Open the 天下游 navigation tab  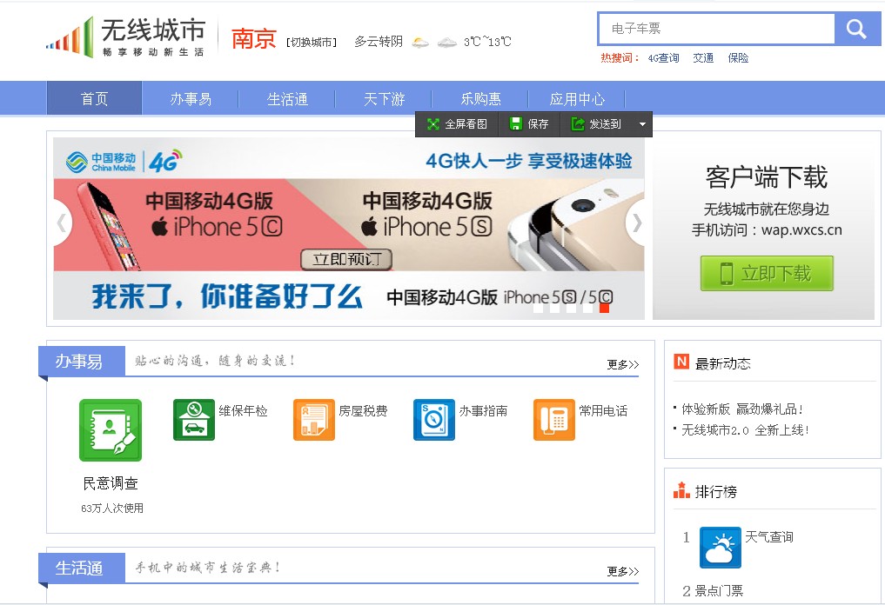(384, 99)
